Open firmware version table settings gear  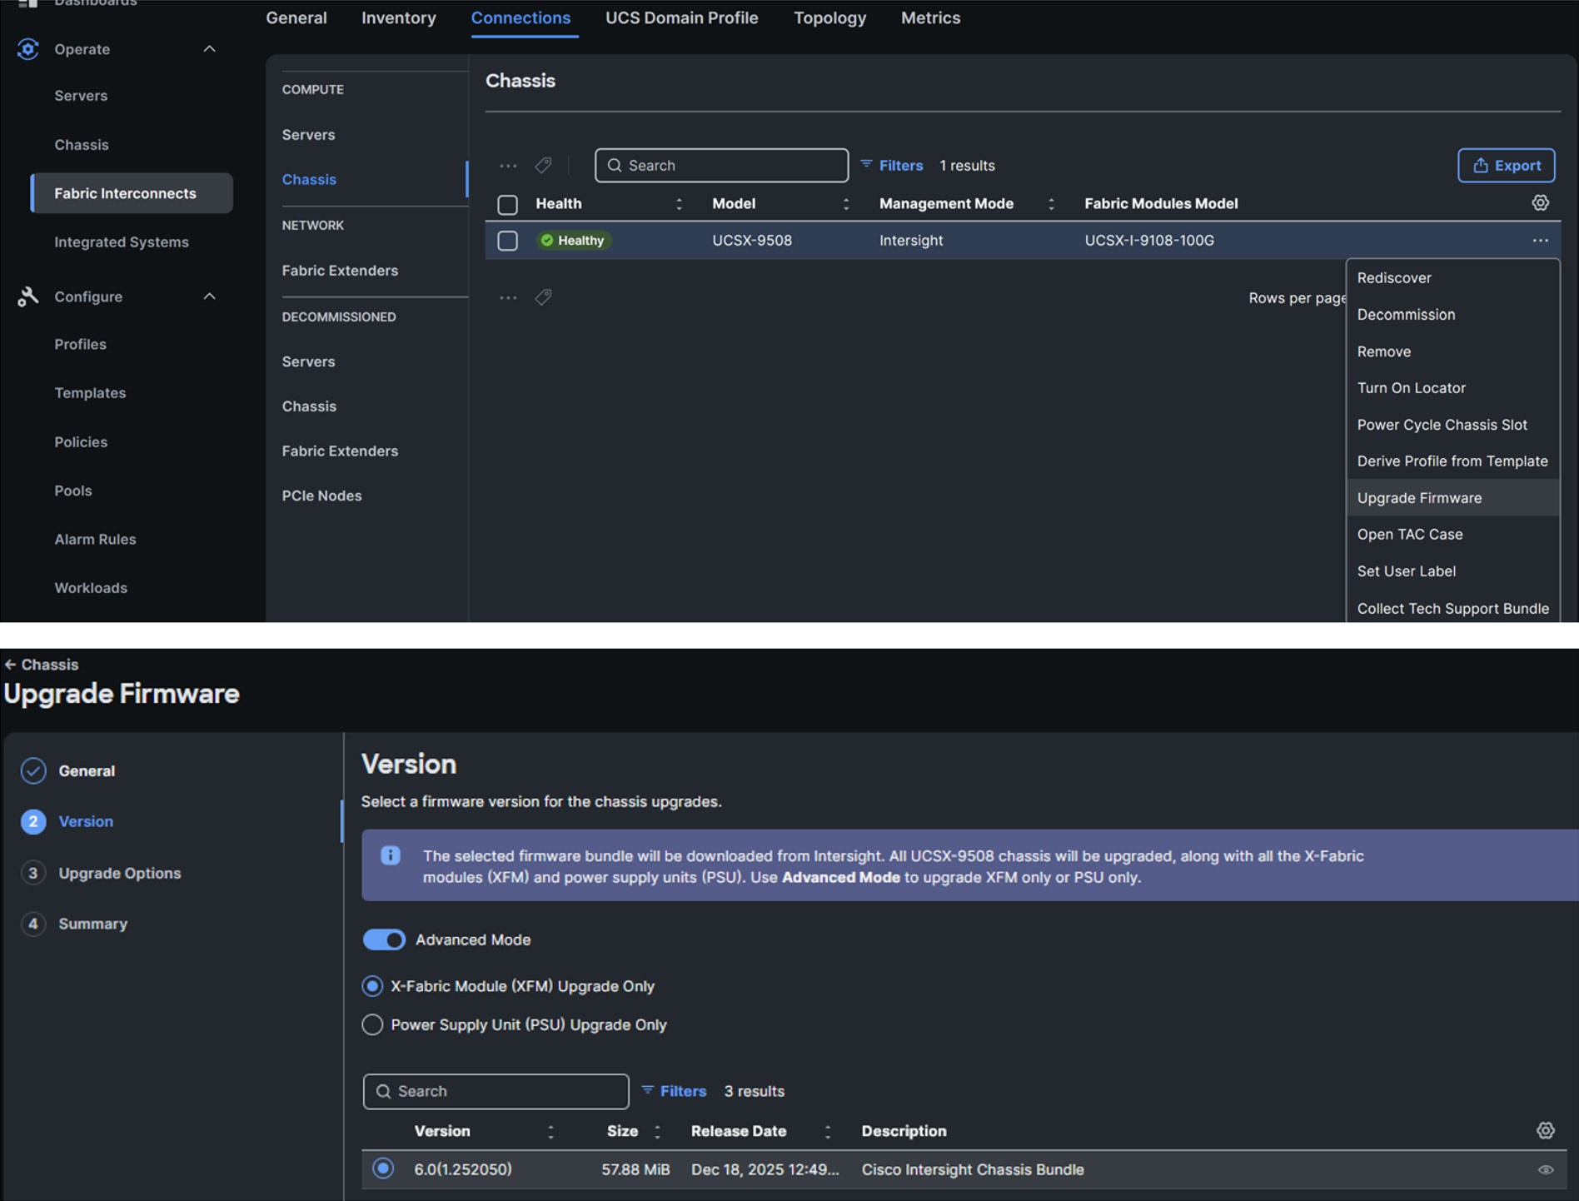point(1545,1130)
